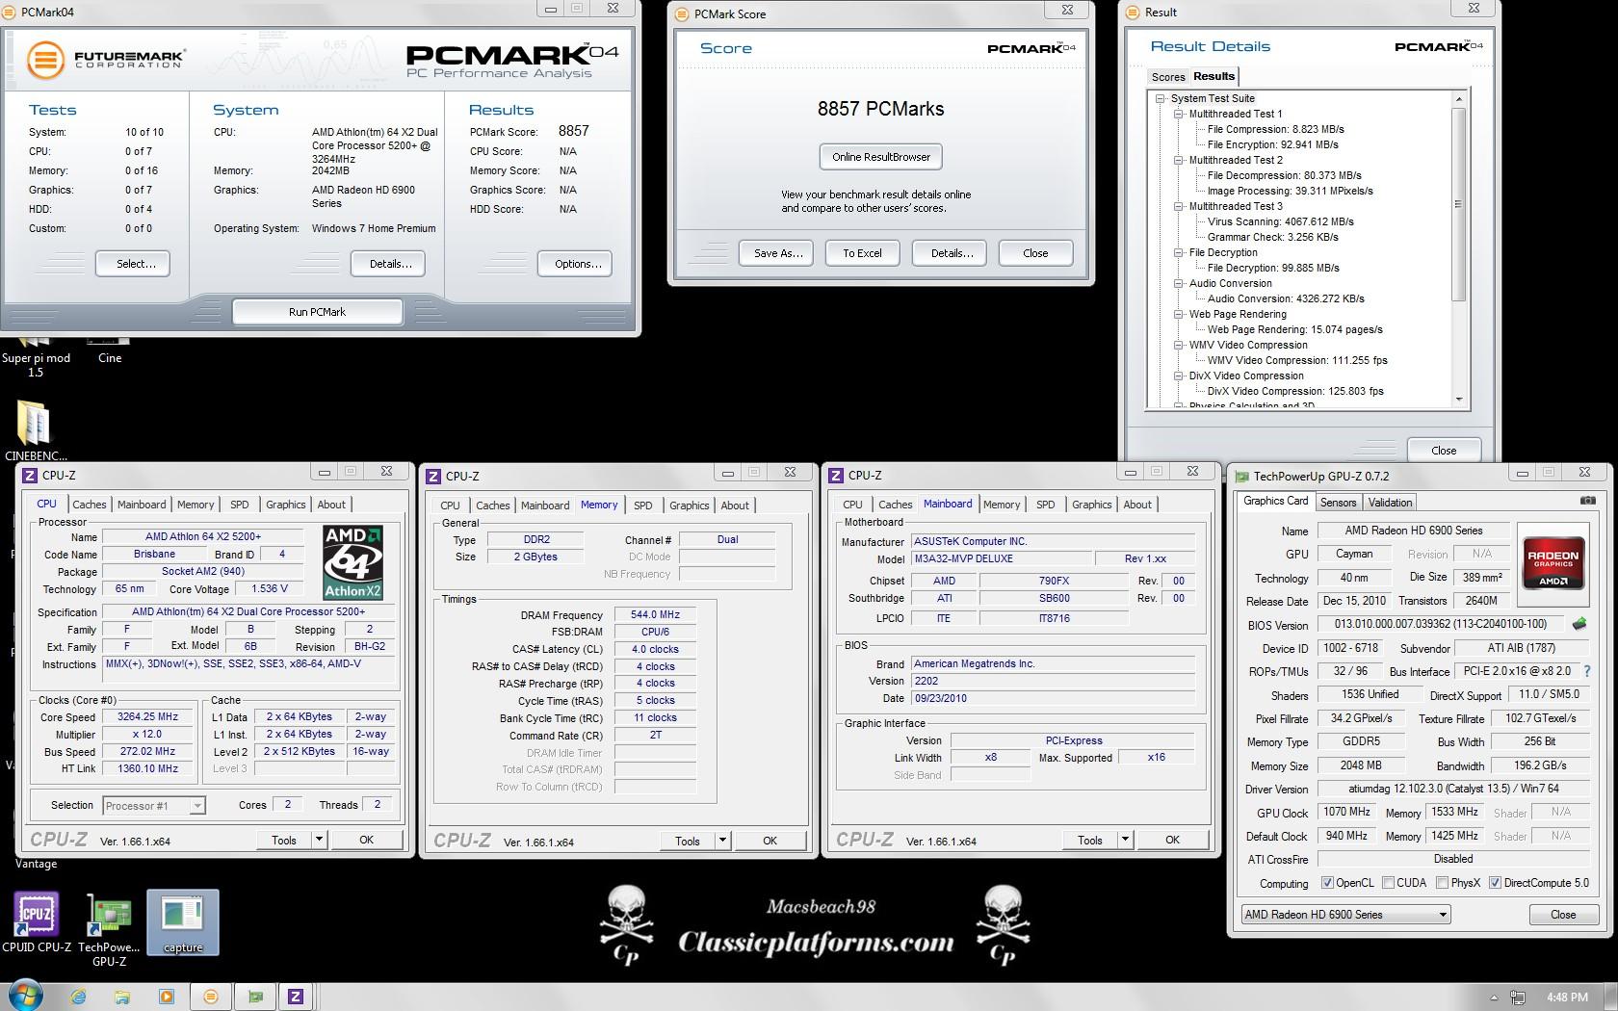1618x1011 pixels.
Task: Toggle the OpenCL checkbox in GPU-Z
Action: tap(1327, 883)
